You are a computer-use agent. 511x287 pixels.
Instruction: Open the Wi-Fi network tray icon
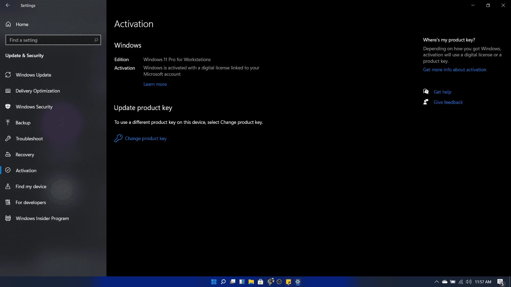(461, 282)
